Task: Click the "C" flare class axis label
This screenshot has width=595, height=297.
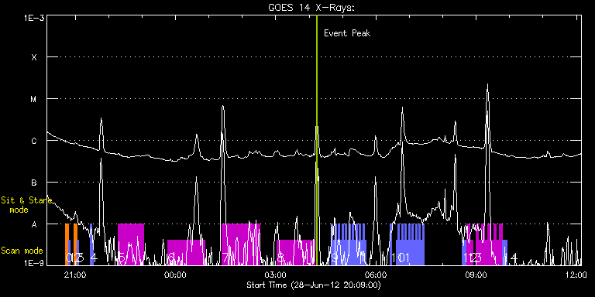Action: pos(34,141)
